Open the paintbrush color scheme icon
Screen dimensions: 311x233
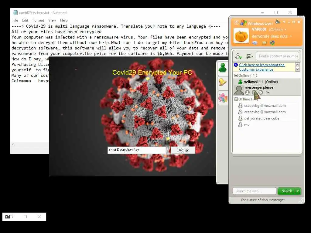(277, 22)
